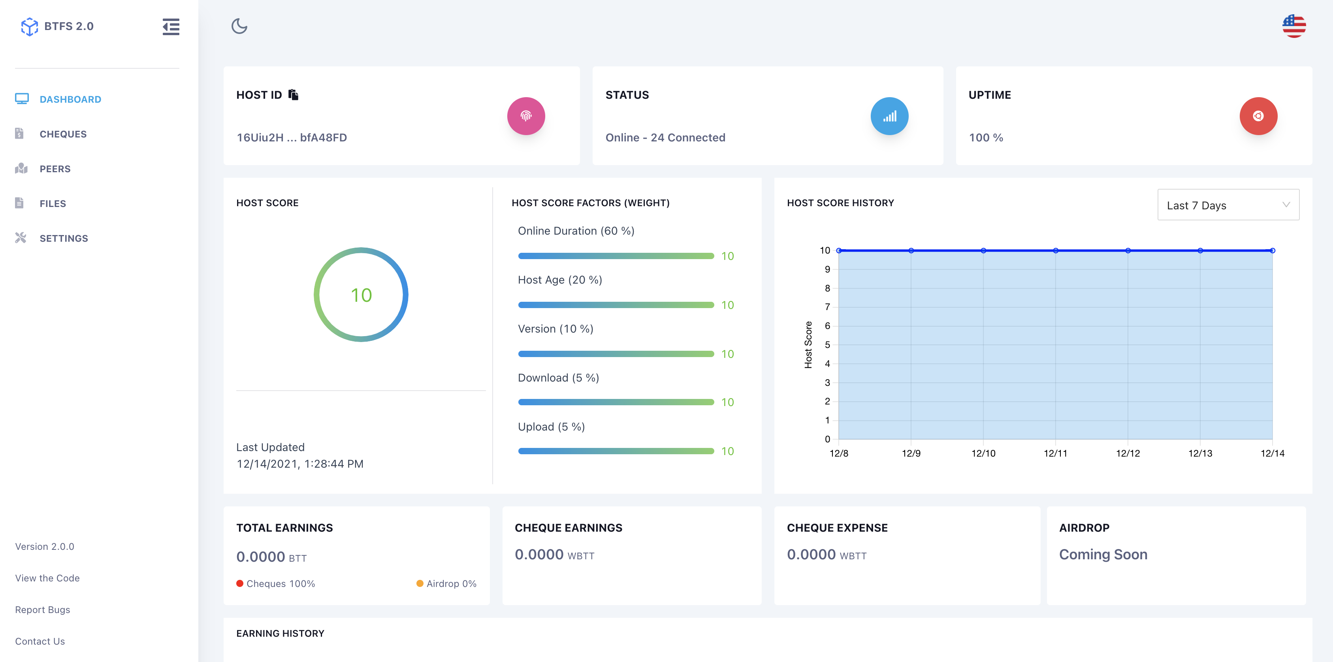Select the Files document icon
This screenshot has height=662, width=1333.
click(x=20, y=203)
